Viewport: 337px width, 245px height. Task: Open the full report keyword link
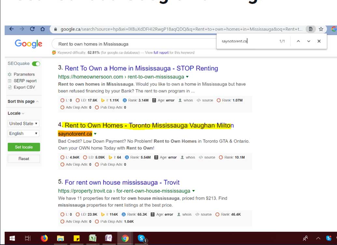[161, 53]
